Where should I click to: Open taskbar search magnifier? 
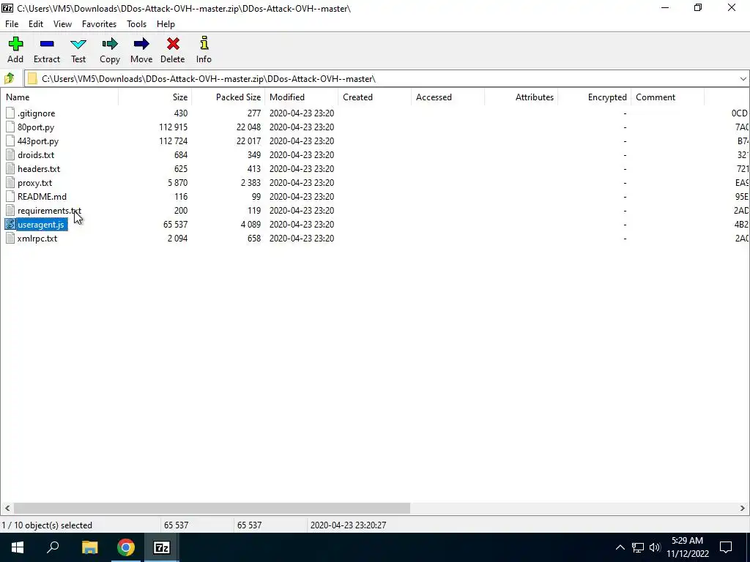(x=53, y=547)
